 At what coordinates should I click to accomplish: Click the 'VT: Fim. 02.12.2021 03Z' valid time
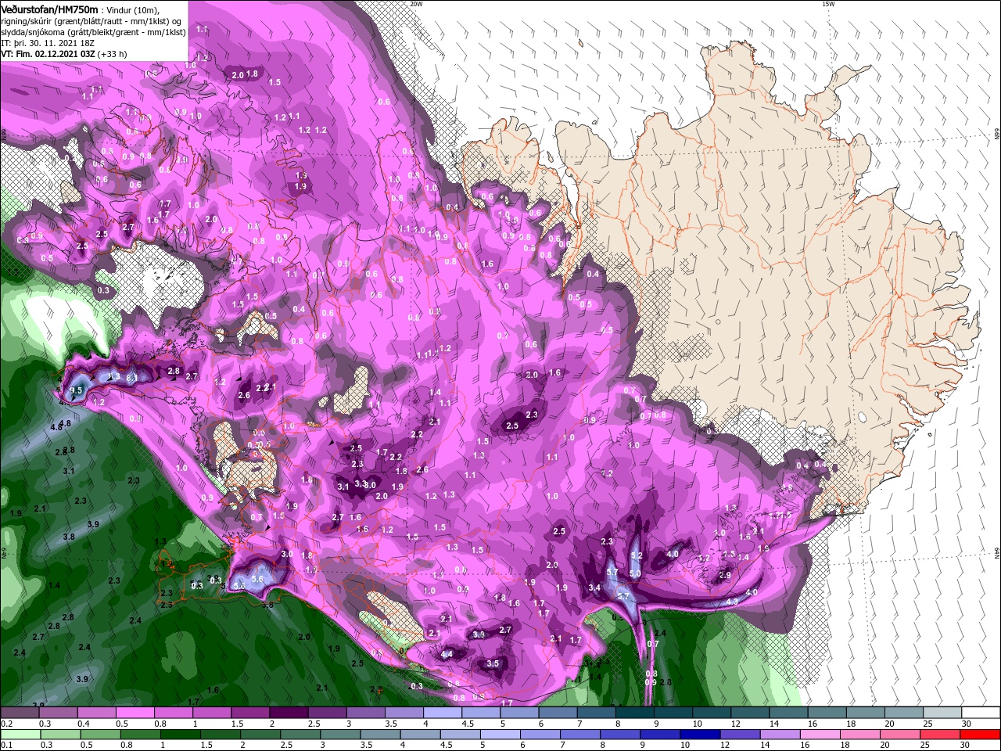click(48, 54)
